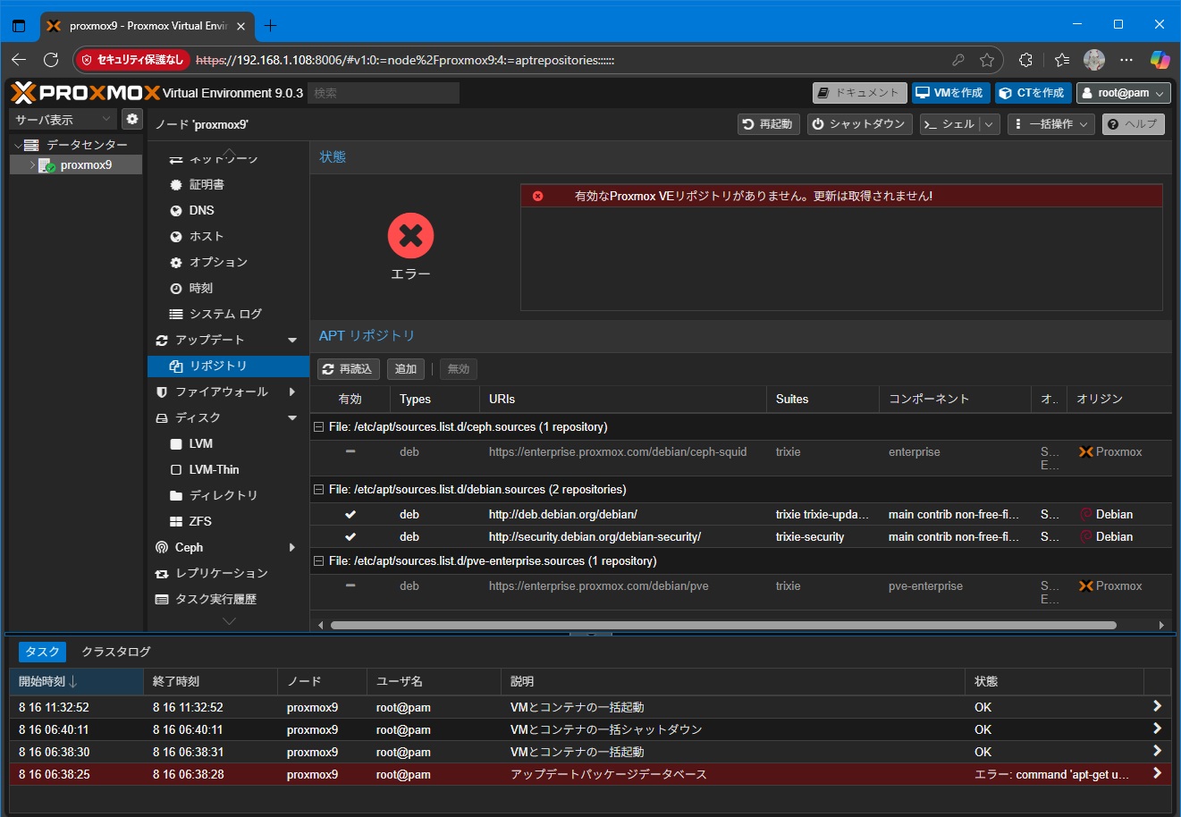Viewport: 1181px width, 817px height.
Task: Click the red error X status icon
Action: pos(410,236)
